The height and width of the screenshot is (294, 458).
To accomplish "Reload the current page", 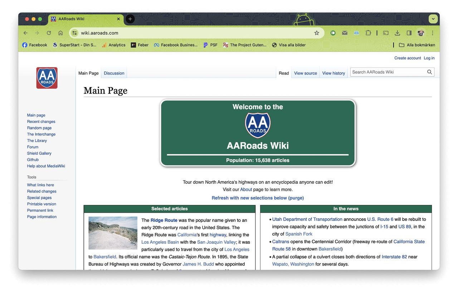I will (49, 33).
